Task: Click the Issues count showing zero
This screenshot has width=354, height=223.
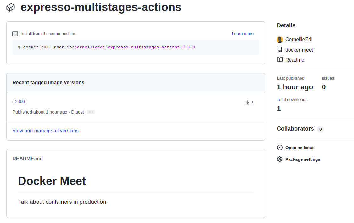Action: [323, 87]
